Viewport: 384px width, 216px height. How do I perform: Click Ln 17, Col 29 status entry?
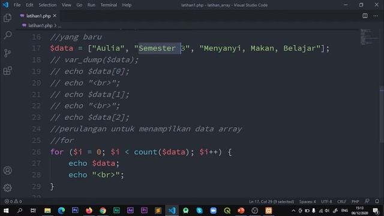point(271,202)
